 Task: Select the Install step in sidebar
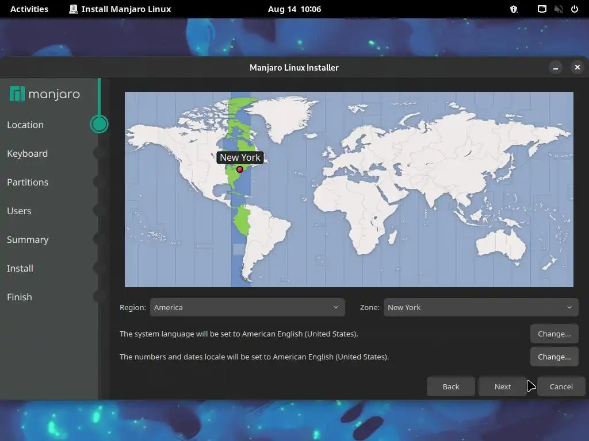tap(20, 269)
